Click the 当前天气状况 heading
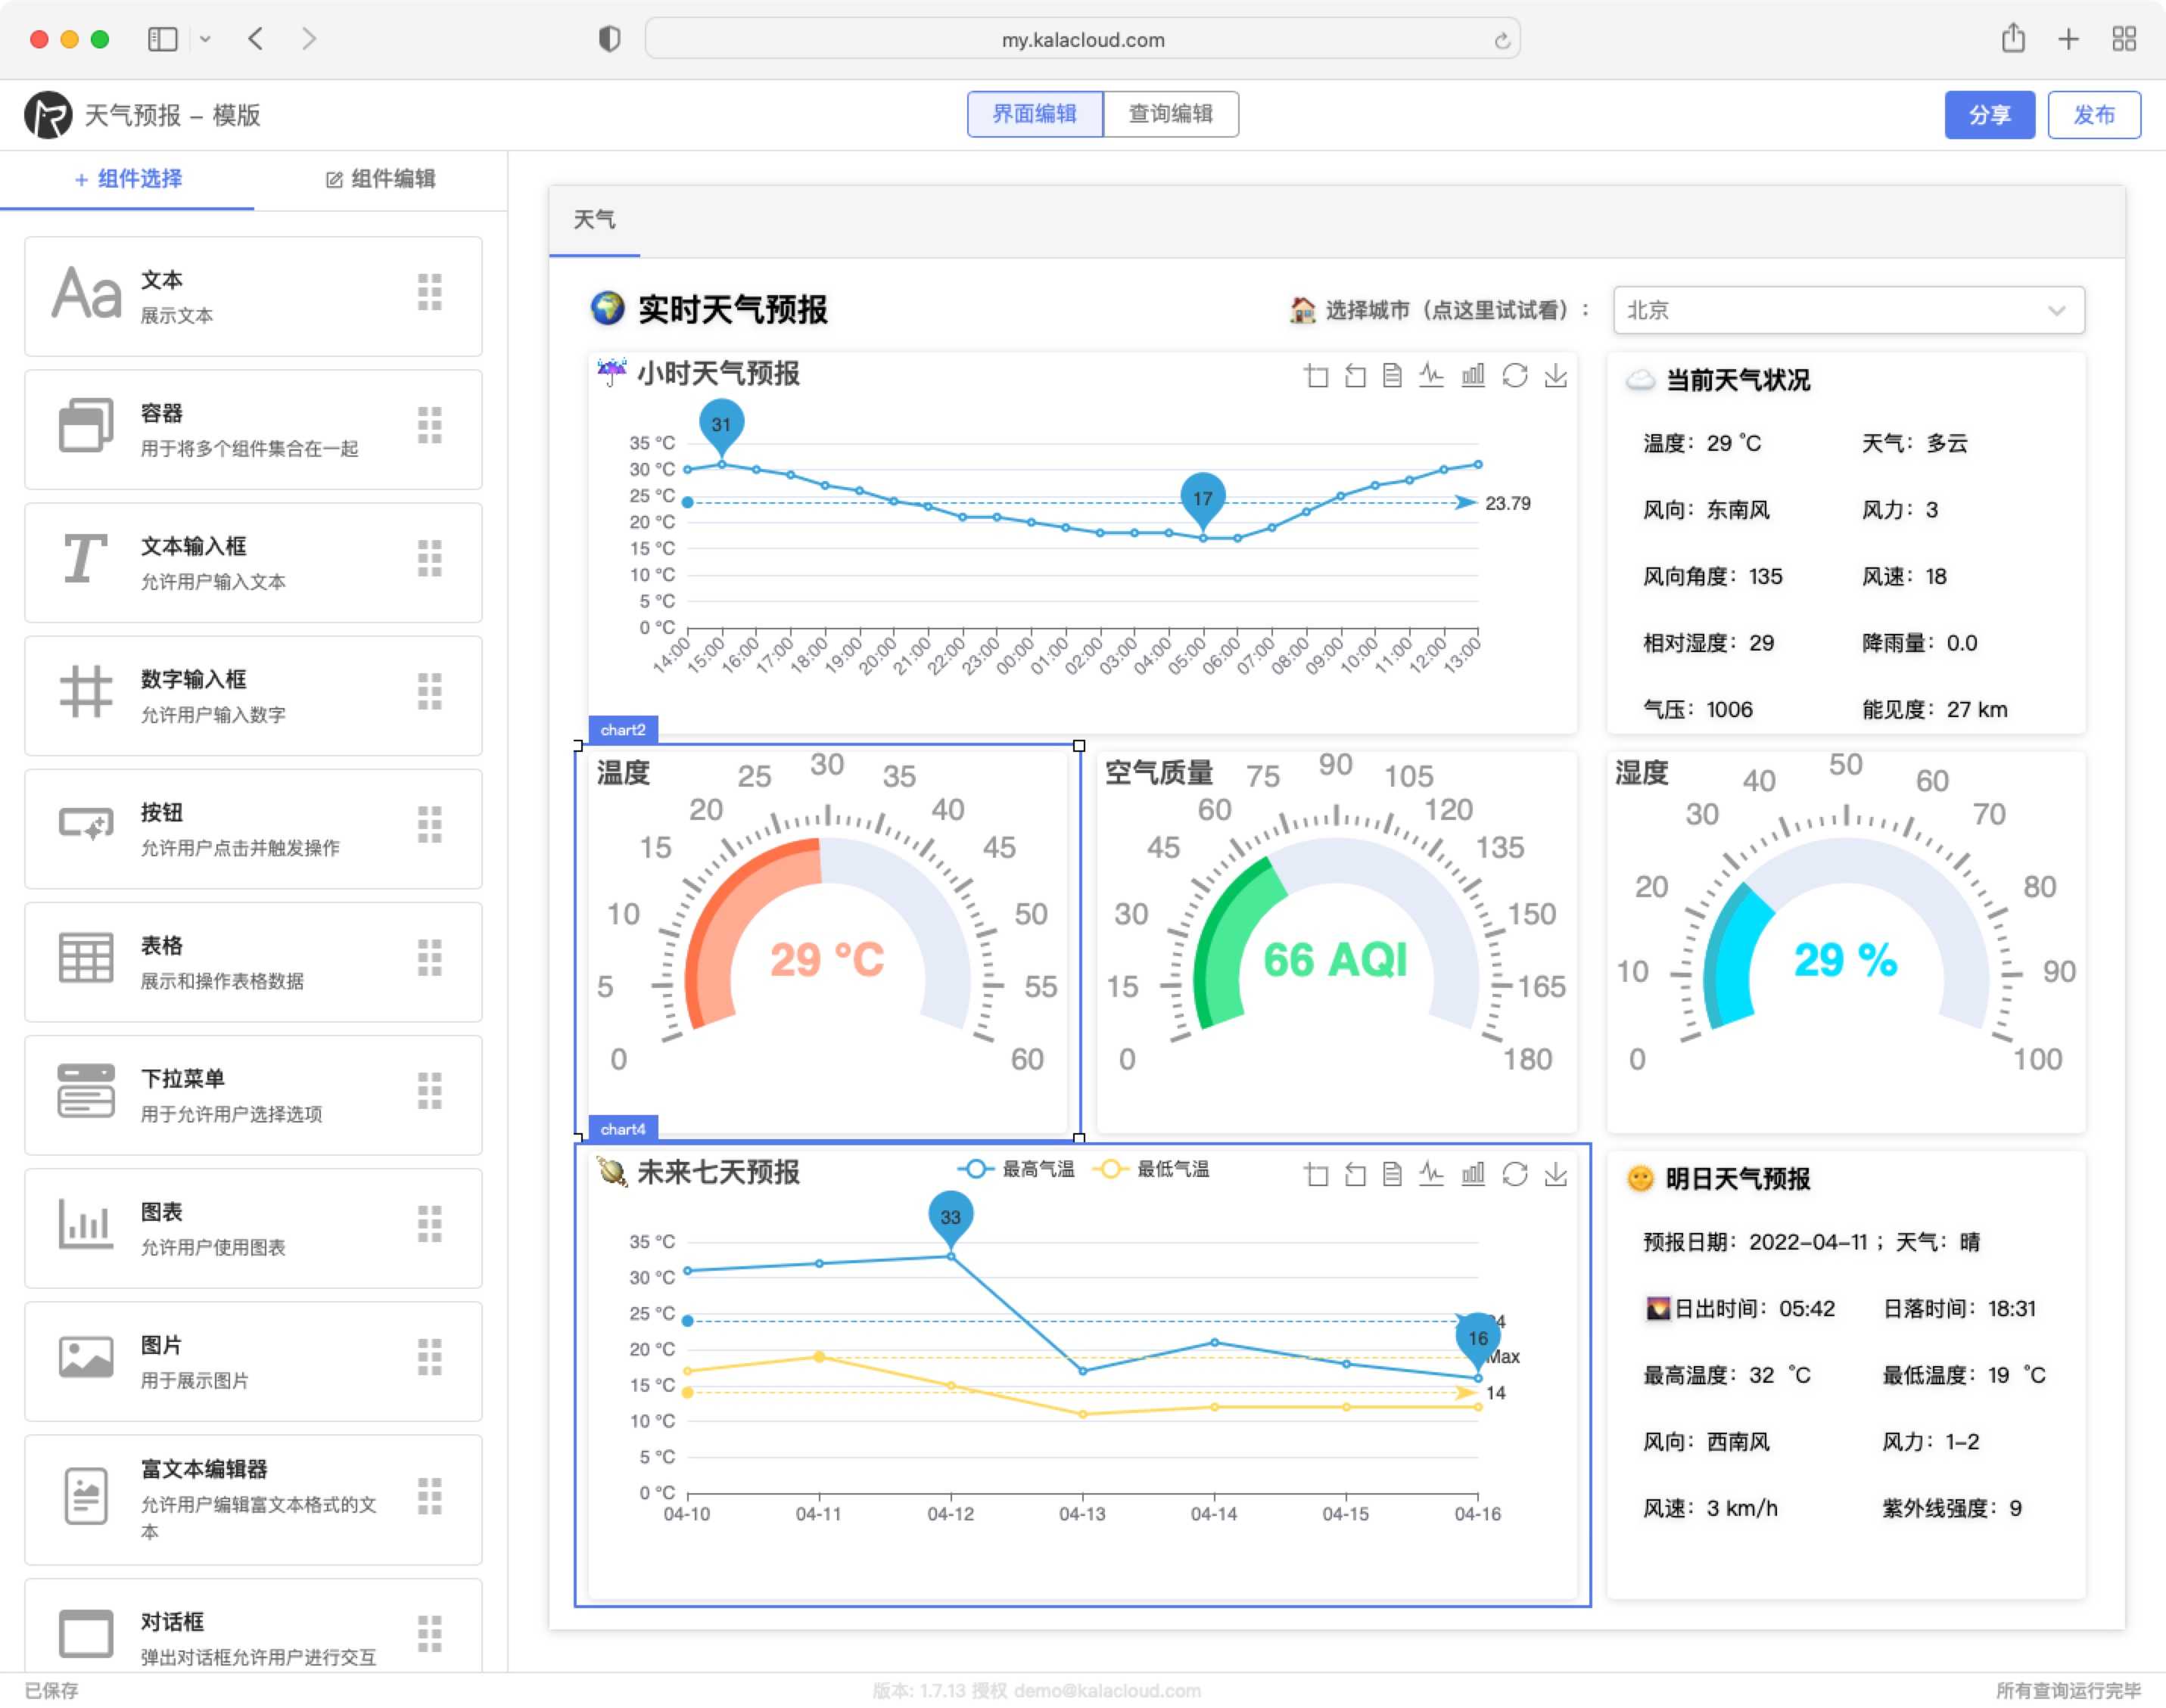2166x1708 pixels. click(1738, 380)
